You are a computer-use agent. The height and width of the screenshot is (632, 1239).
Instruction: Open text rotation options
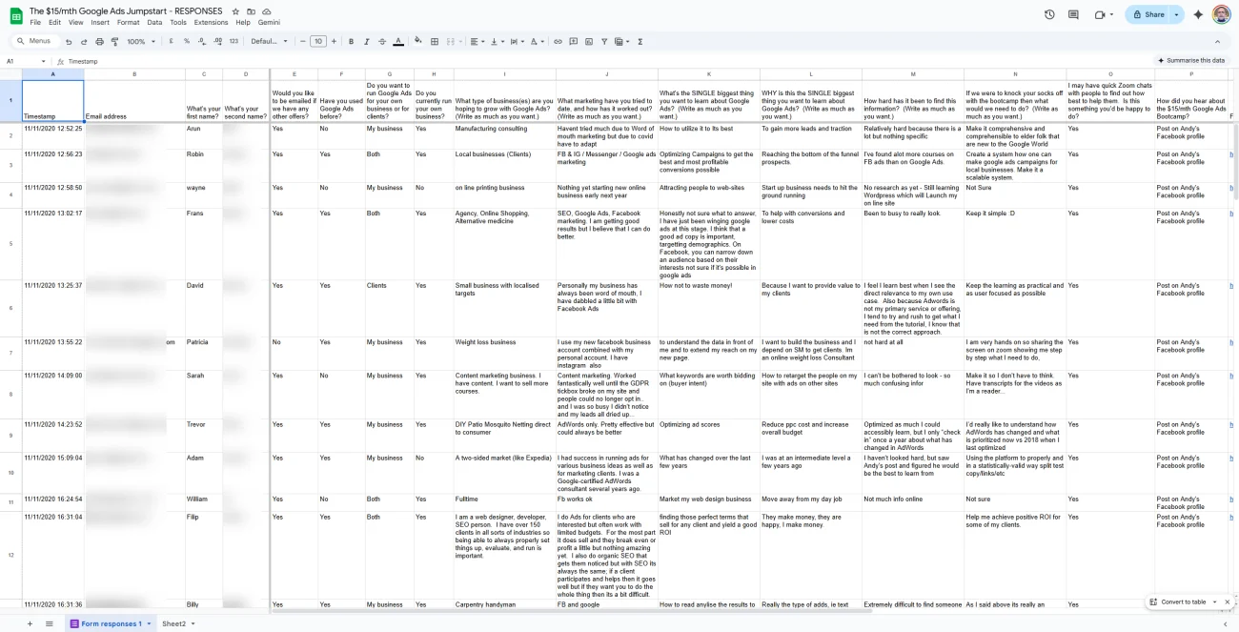coord(538,42)
